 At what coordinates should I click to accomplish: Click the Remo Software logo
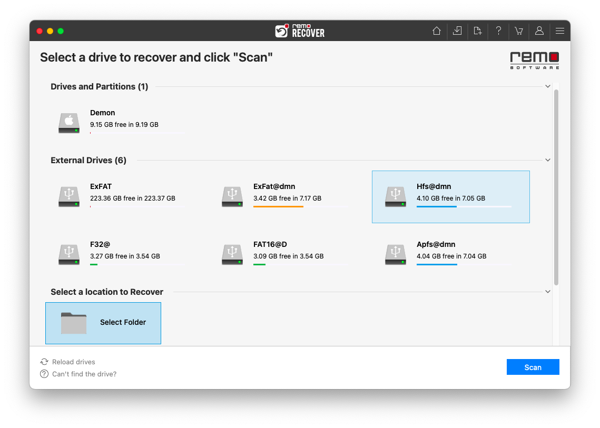click(x=534, y=60)
